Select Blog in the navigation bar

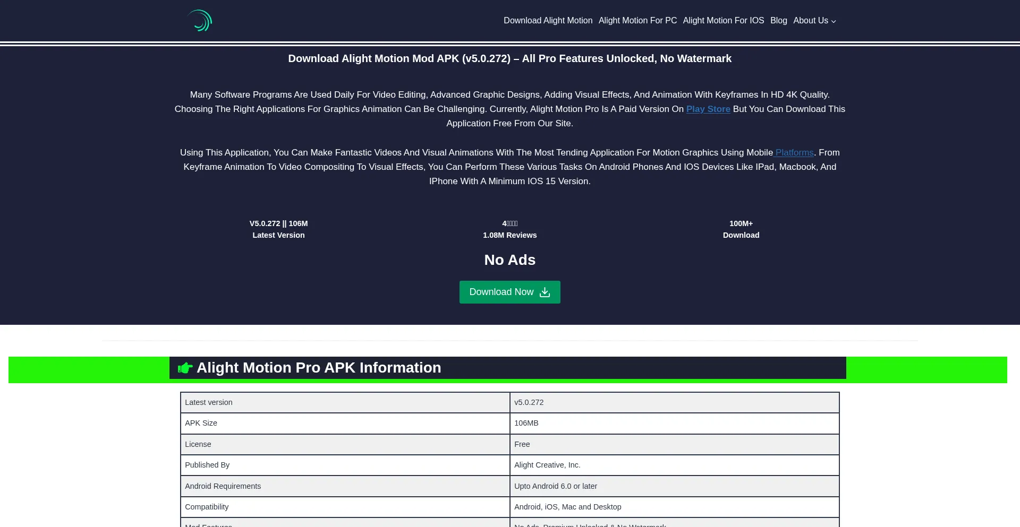click(x=778, y=20)
